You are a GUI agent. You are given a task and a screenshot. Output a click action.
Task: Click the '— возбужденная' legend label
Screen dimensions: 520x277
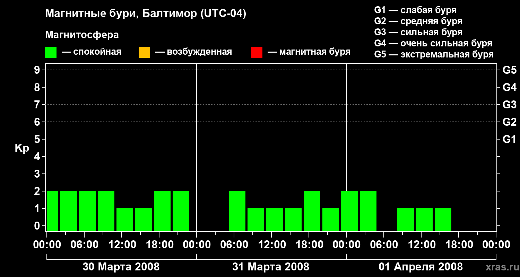[x=194, y=52]
